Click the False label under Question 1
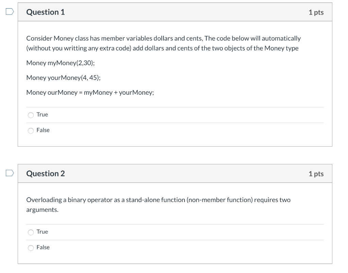Image resolution: width=348 pixels, height=273 pixels. (x=43, y=130)
